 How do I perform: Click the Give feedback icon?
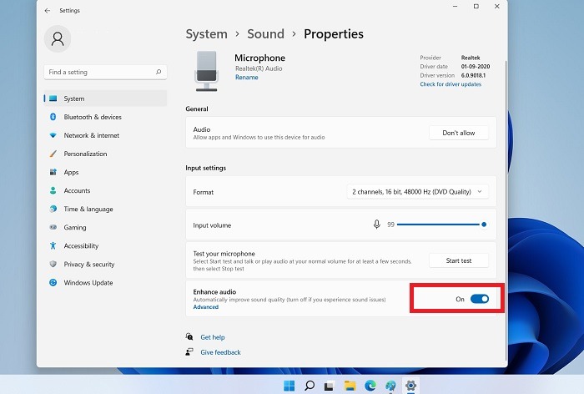(189, 352)
